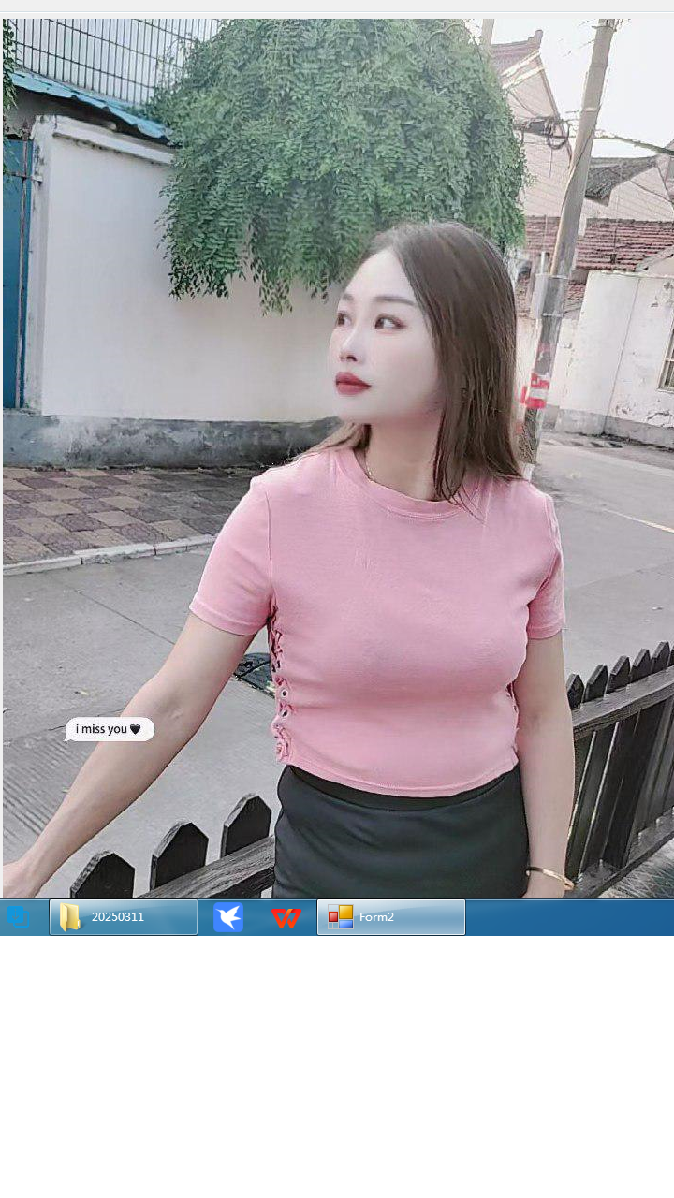Click the "i miss you" speech bubble
This screenshot has height=1198, width=674.
[x=103, y=729]
